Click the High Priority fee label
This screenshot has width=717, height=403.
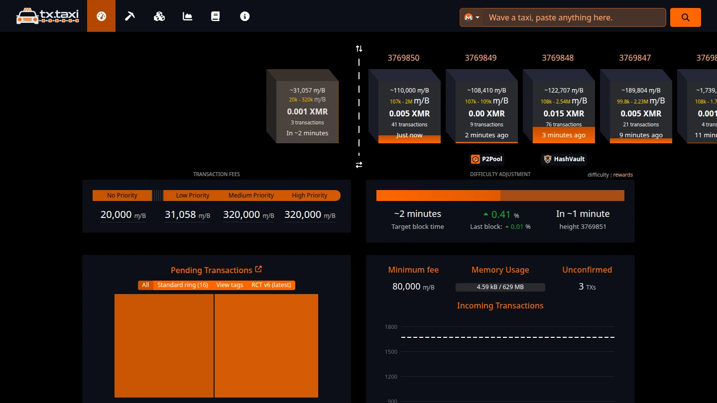pos(310,196)
